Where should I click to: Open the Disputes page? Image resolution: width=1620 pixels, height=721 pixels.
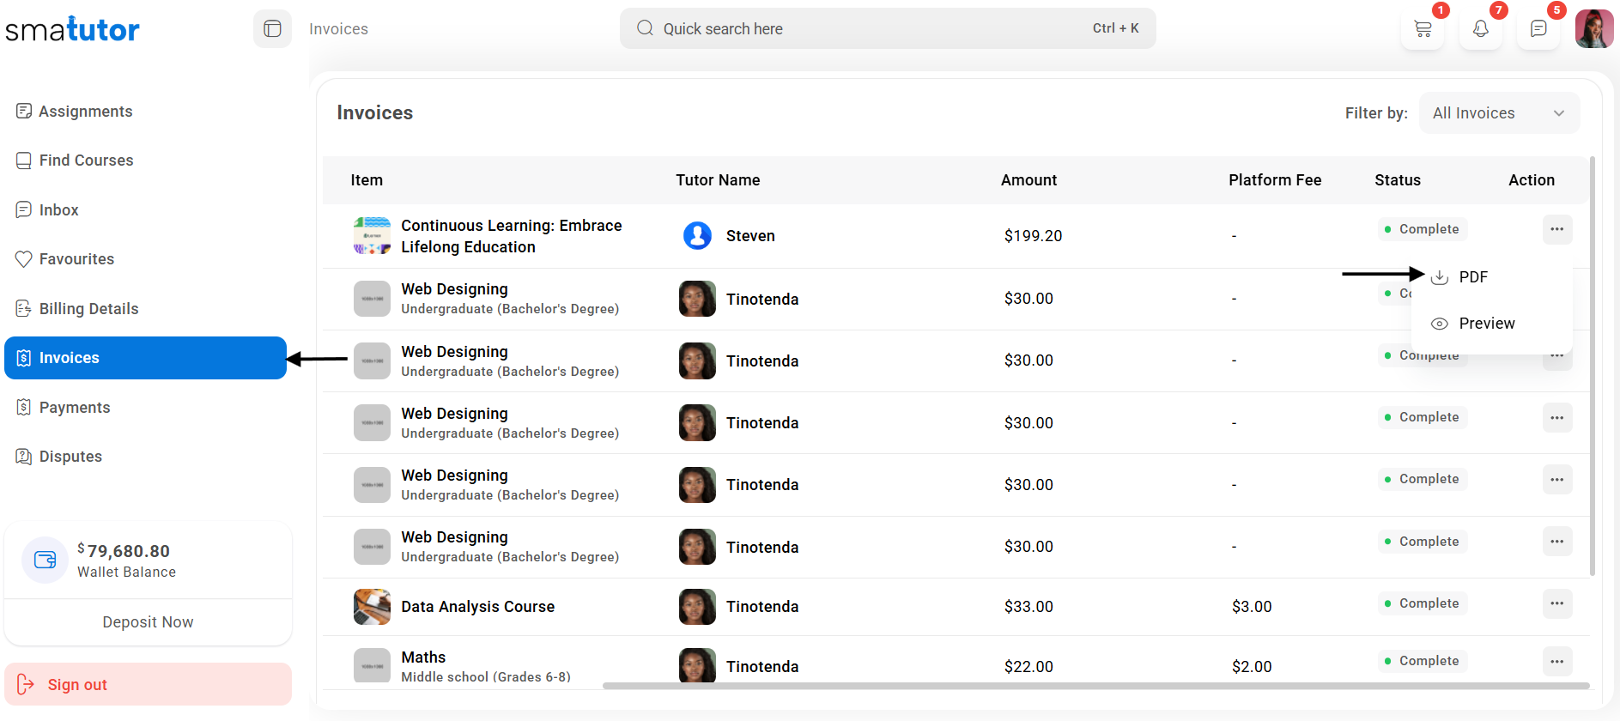point(70,457)
